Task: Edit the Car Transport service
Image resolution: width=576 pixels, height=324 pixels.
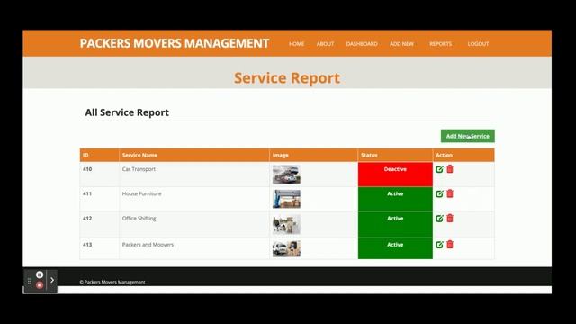Action: click(439, 169)
